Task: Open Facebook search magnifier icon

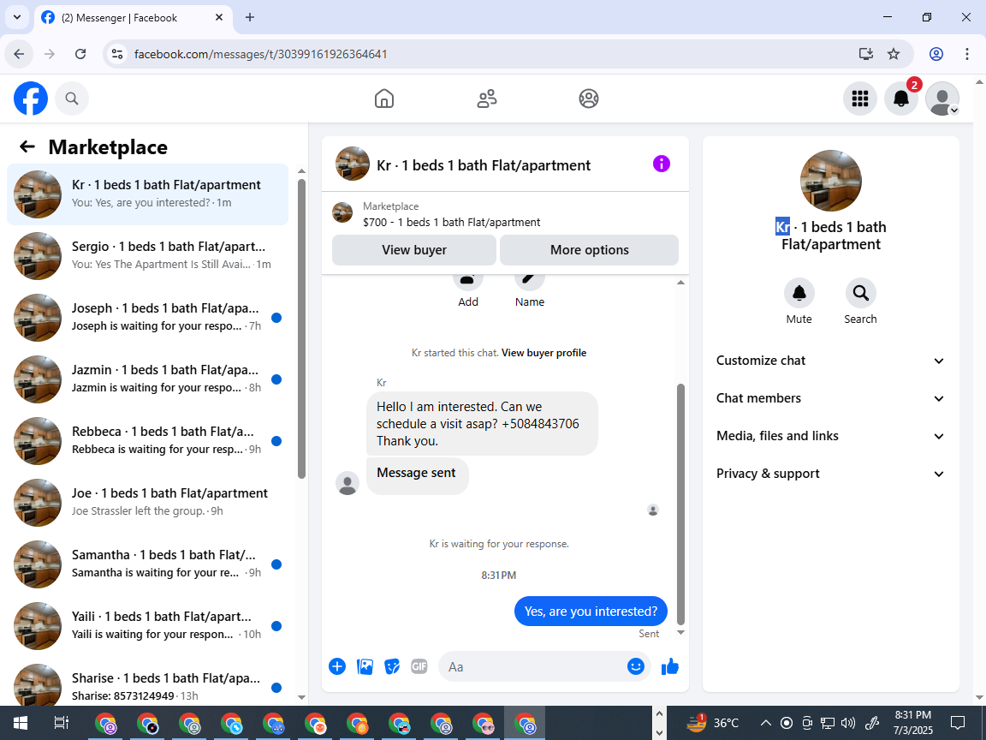Action: click(72, 98)
